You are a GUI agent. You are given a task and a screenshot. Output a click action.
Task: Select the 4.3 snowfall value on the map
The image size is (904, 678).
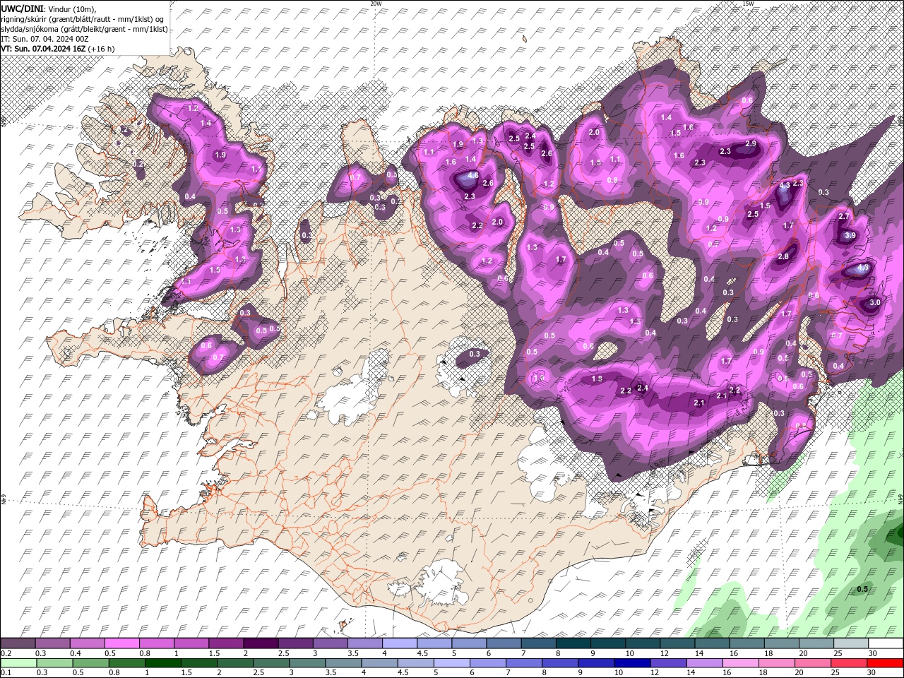pyautogui.click(x=785, y=185)
